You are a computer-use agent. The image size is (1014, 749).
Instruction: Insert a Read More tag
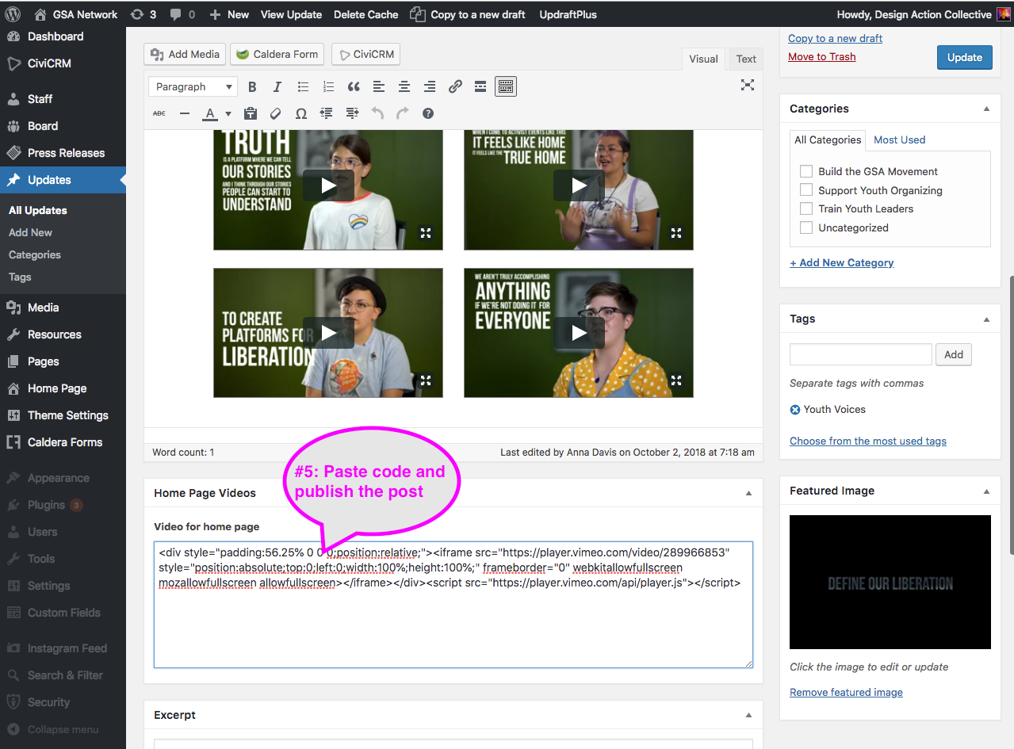480,86
